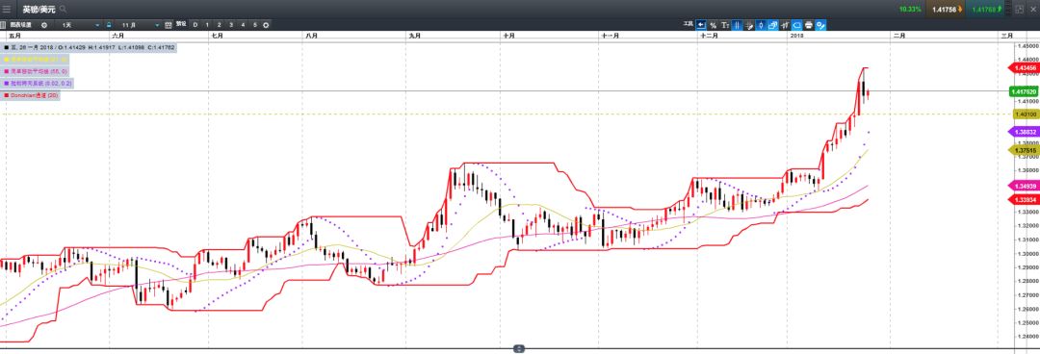Select preset 4
Viewport: 1040px width, 354px height.
pyautogui.click(x=243, y=24)
